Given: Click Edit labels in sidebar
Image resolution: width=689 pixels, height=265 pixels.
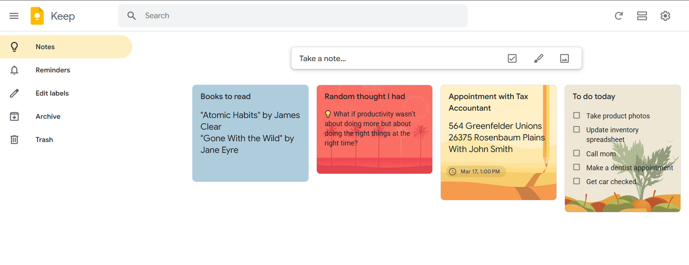Looking at the screenshot, I should pos(52,93).
